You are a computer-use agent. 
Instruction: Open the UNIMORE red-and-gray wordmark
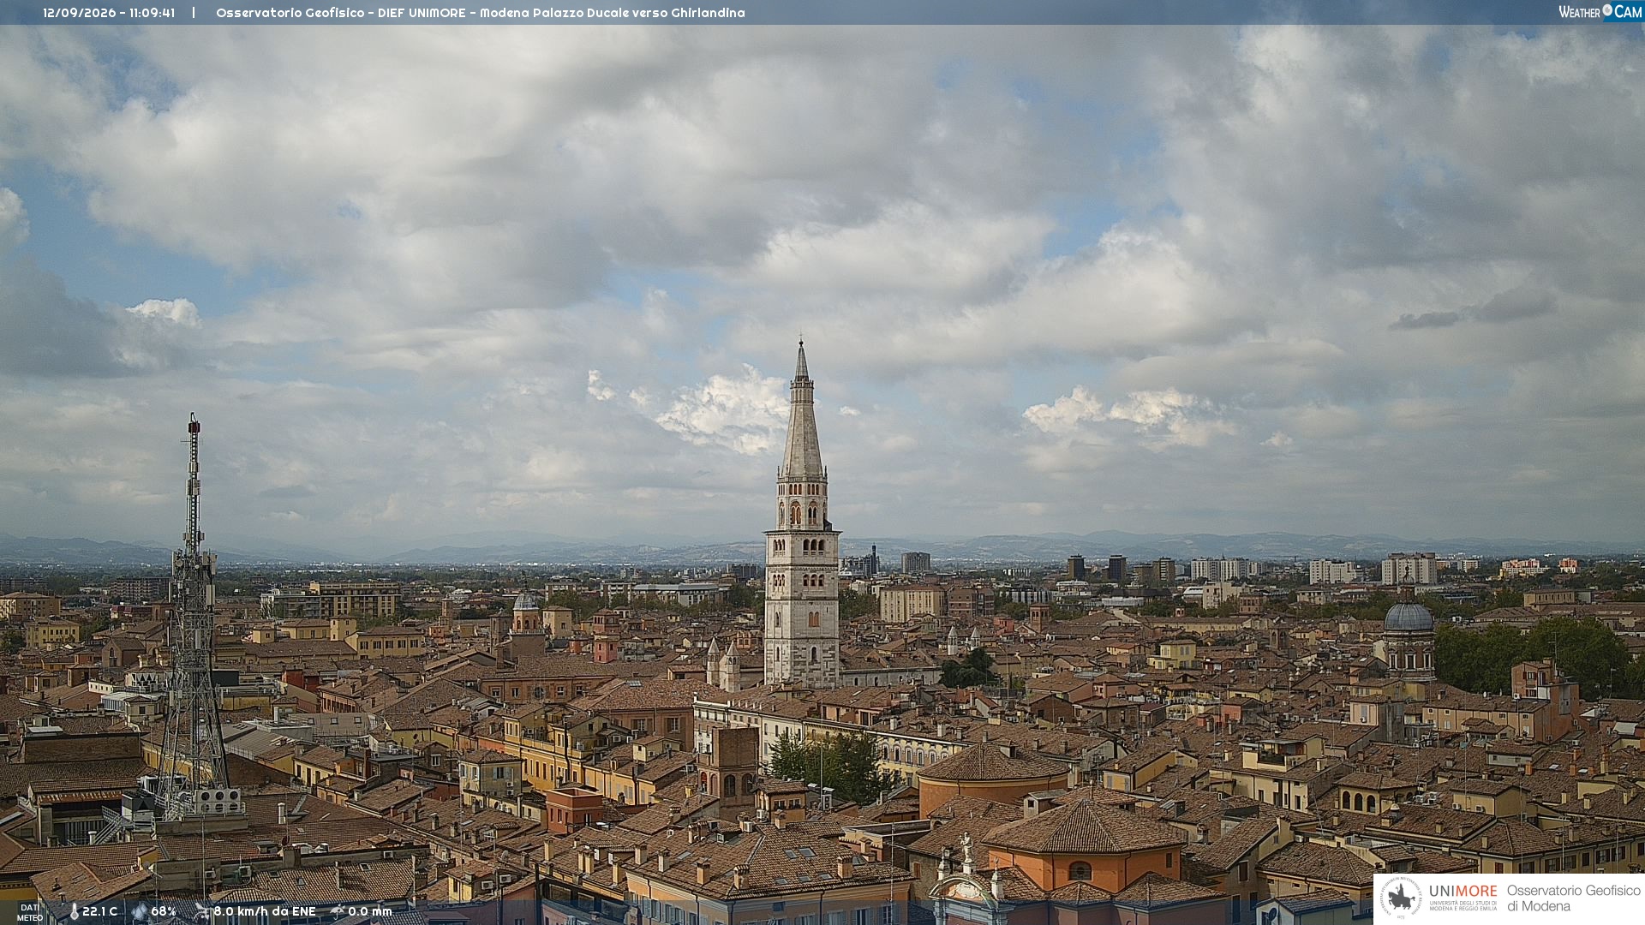coord(1463,892)
